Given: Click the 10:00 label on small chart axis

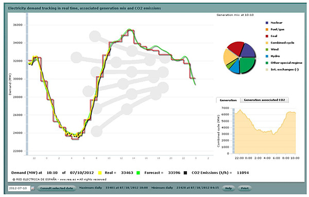Looking at the screenshot, I should 295,158.
